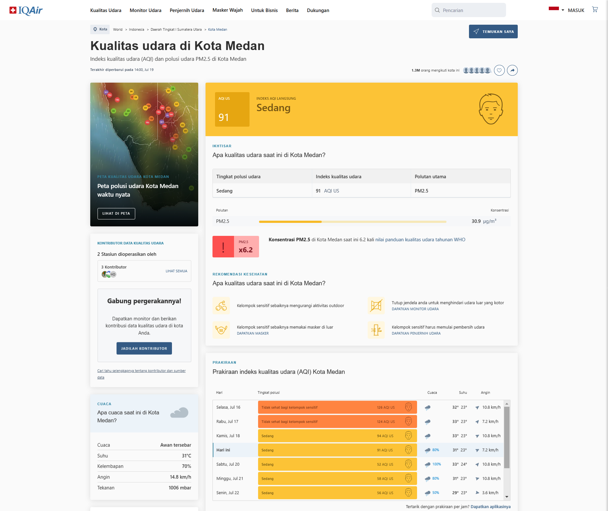Image resolution: width=608 pixels, height=511 pixels.
Task: Click the red PM2.5 exclamation warning icon
Action: [x=223, y=247]
